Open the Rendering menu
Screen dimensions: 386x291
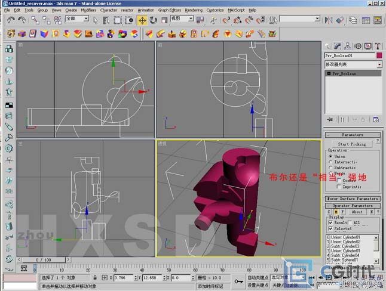[x=194, y=10]
